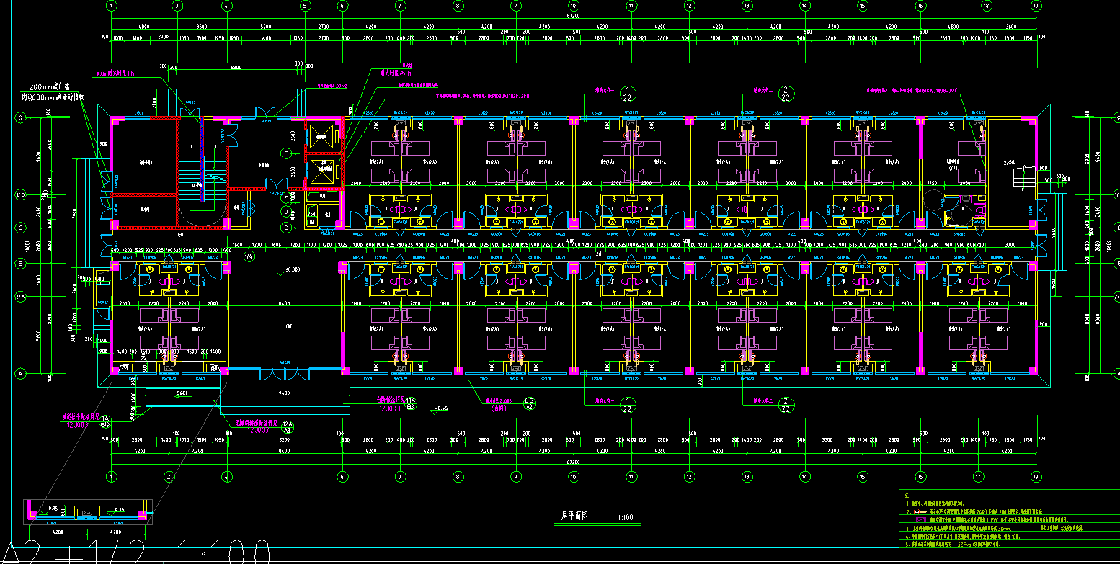Select grid axis bubble F
1120x564 pixels.
pyautogui.click(x=286, y=153)
